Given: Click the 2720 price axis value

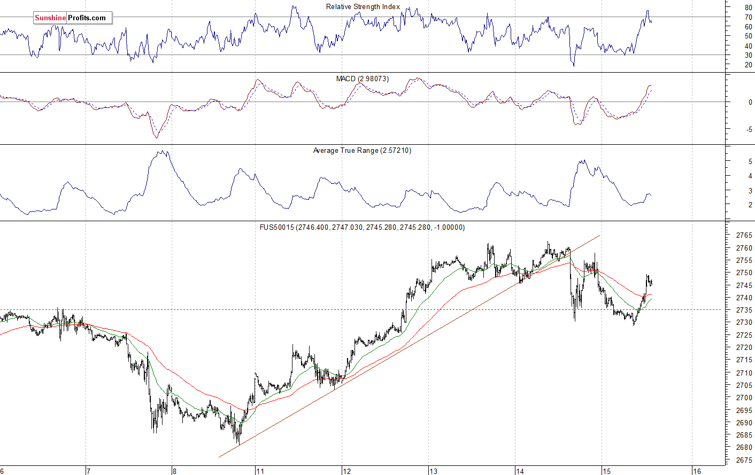Looking at the screenshot, I should click(744, 347).
